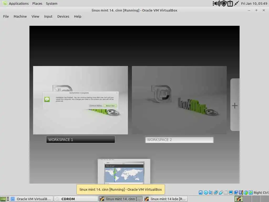The height and width of the screenshot is (202, 269).
Task: Click the audio status bar icon
Action: [x=211, y=192]
